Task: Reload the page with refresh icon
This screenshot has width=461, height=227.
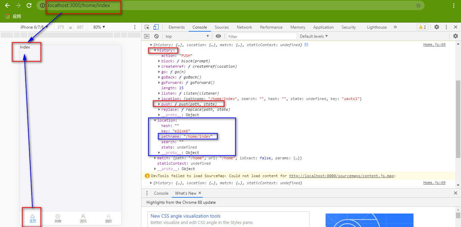Action: (x=29, y=5)
